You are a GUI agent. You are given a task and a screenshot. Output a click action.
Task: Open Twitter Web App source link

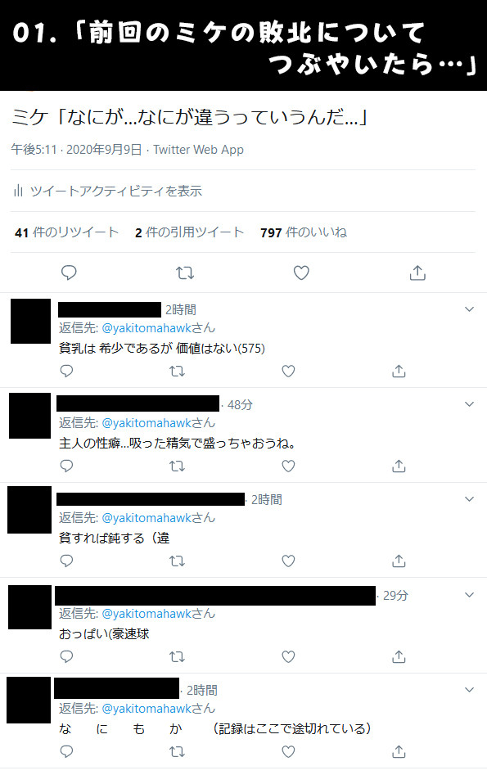198,149
